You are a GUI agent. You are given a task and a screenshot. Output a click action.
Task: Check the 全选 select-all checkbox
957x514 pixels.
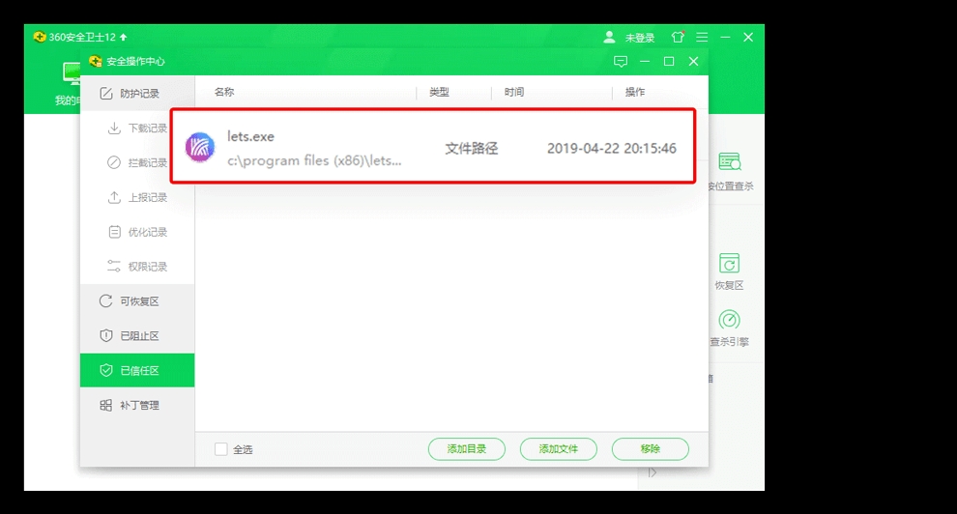point(221,449)
